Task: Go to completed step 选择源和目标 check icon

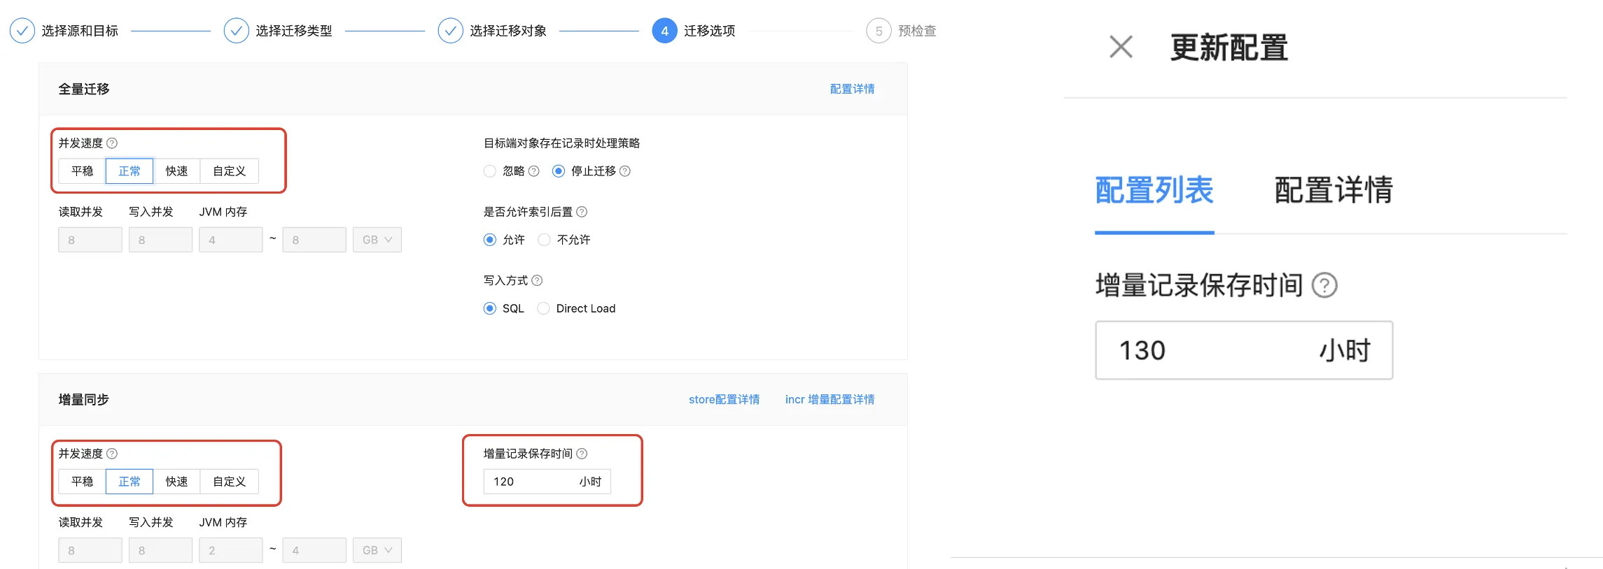Action: click(x=22, y=31)
